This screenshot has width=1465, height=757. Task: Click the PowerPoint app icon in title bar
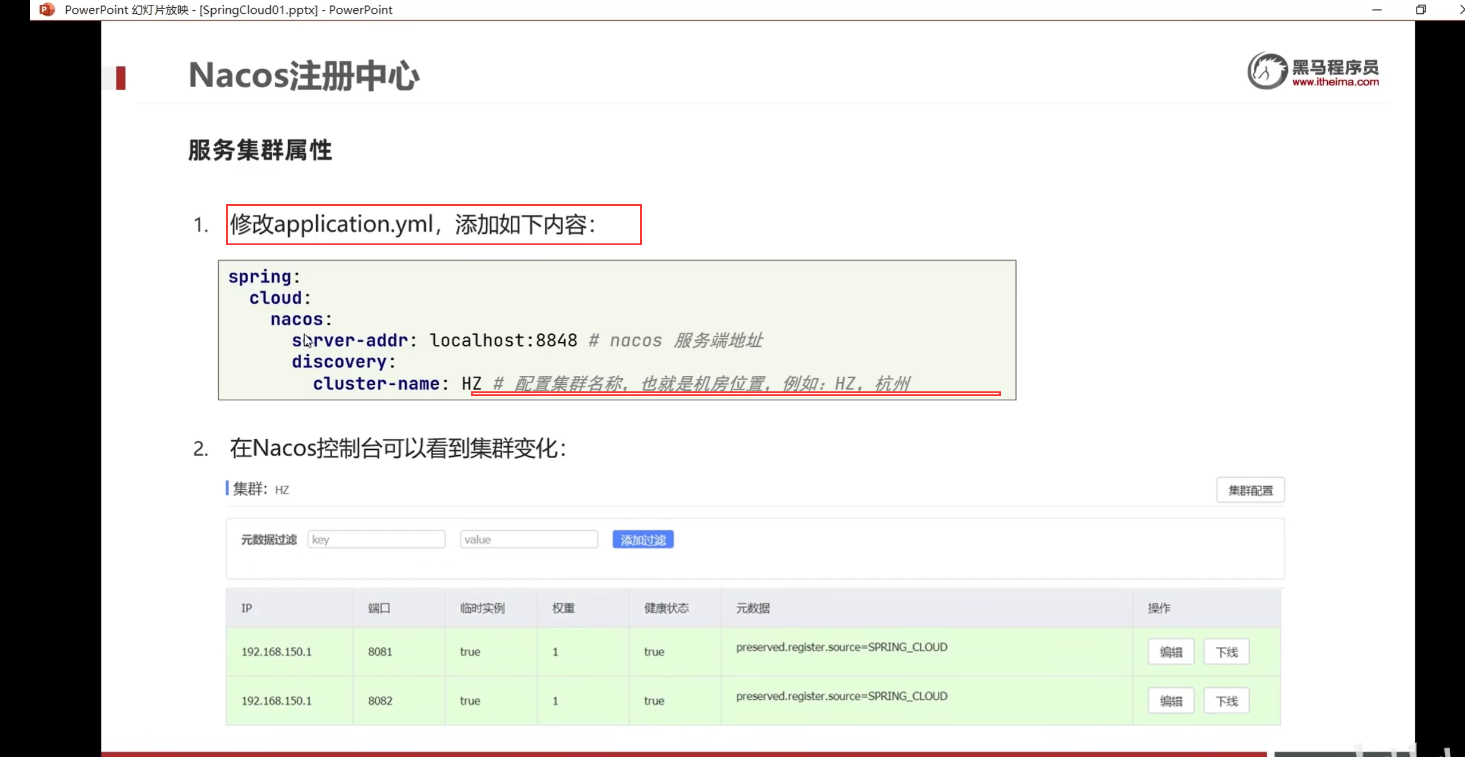click(x=47, y=10)
